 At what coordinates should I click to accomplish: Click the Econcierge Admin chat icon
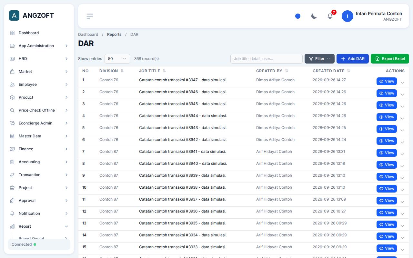pos(12,123)
